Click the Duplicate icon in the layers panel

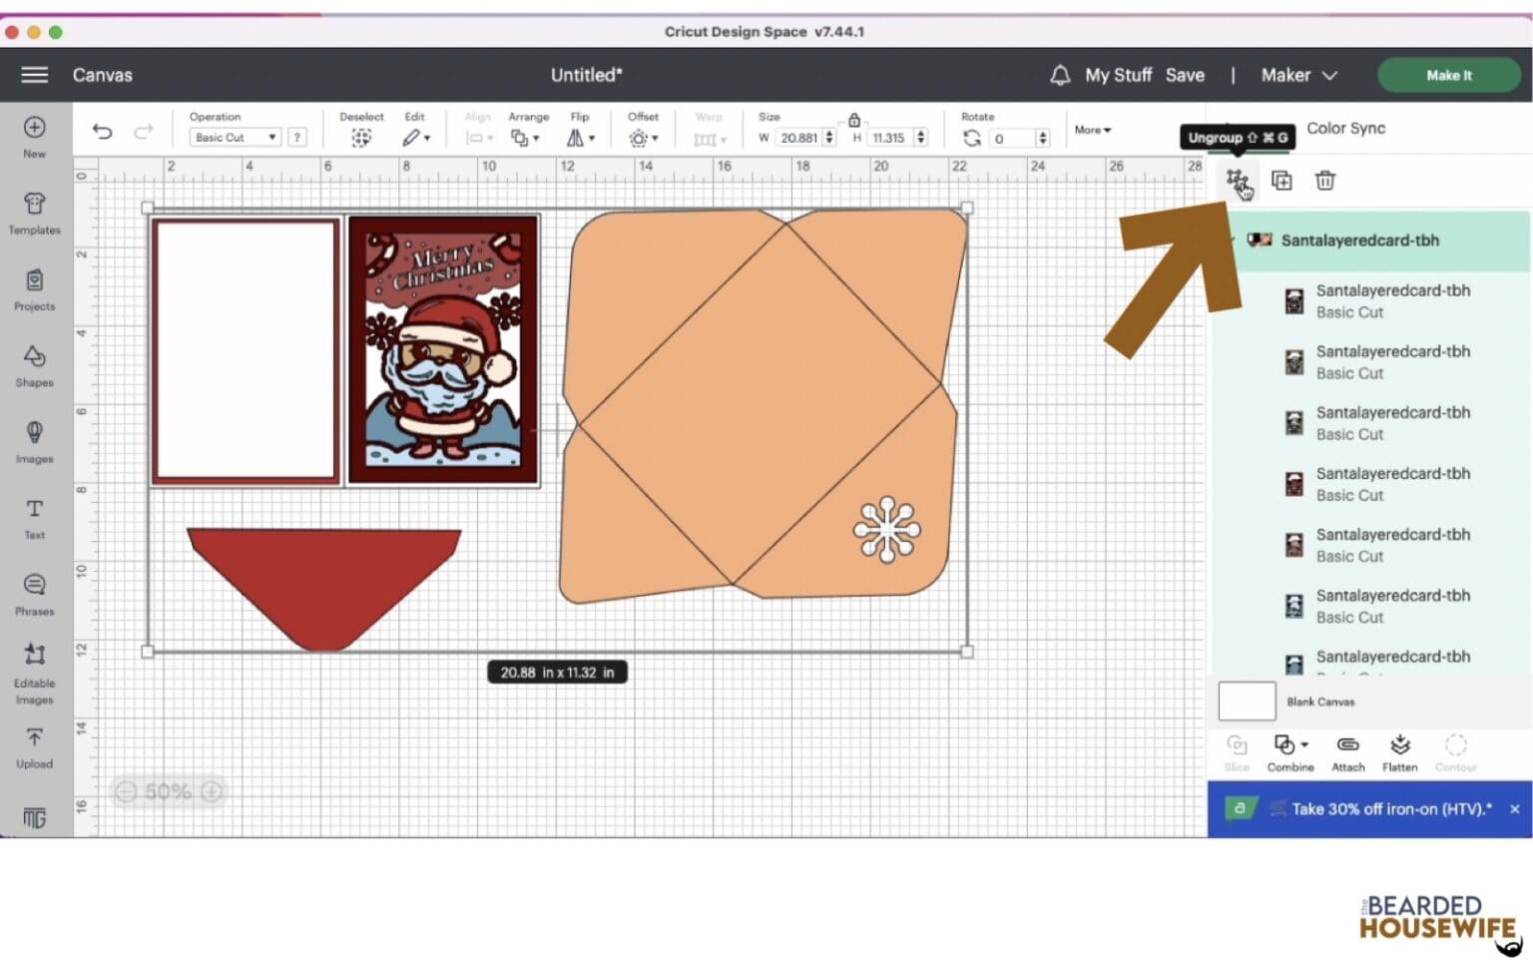pos(1281,181)
